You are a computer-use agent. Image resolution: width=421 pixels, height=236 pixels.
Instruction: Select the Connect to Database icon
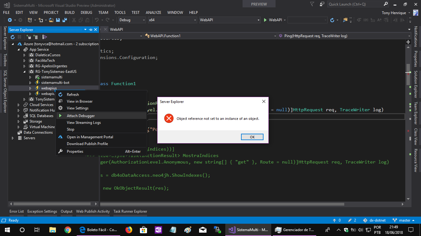click(28, 37)
